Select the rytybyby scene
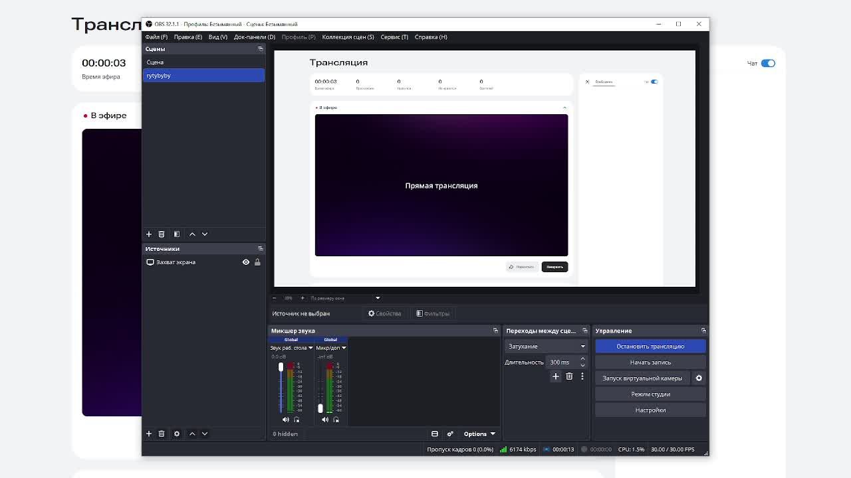851x478 pixels. coord(203,76)
